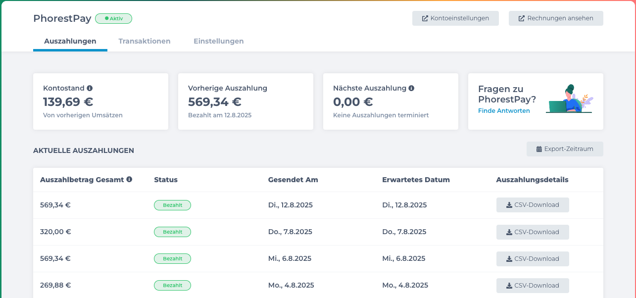This screenshot has height=298, width=636.
Task: Click the info icon next to Kontostand
Action: (x=90, y=88)
